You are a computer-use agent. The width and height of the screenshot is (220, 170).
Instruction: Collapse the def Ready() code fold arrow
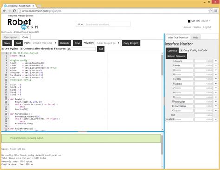tap(8, 99)
